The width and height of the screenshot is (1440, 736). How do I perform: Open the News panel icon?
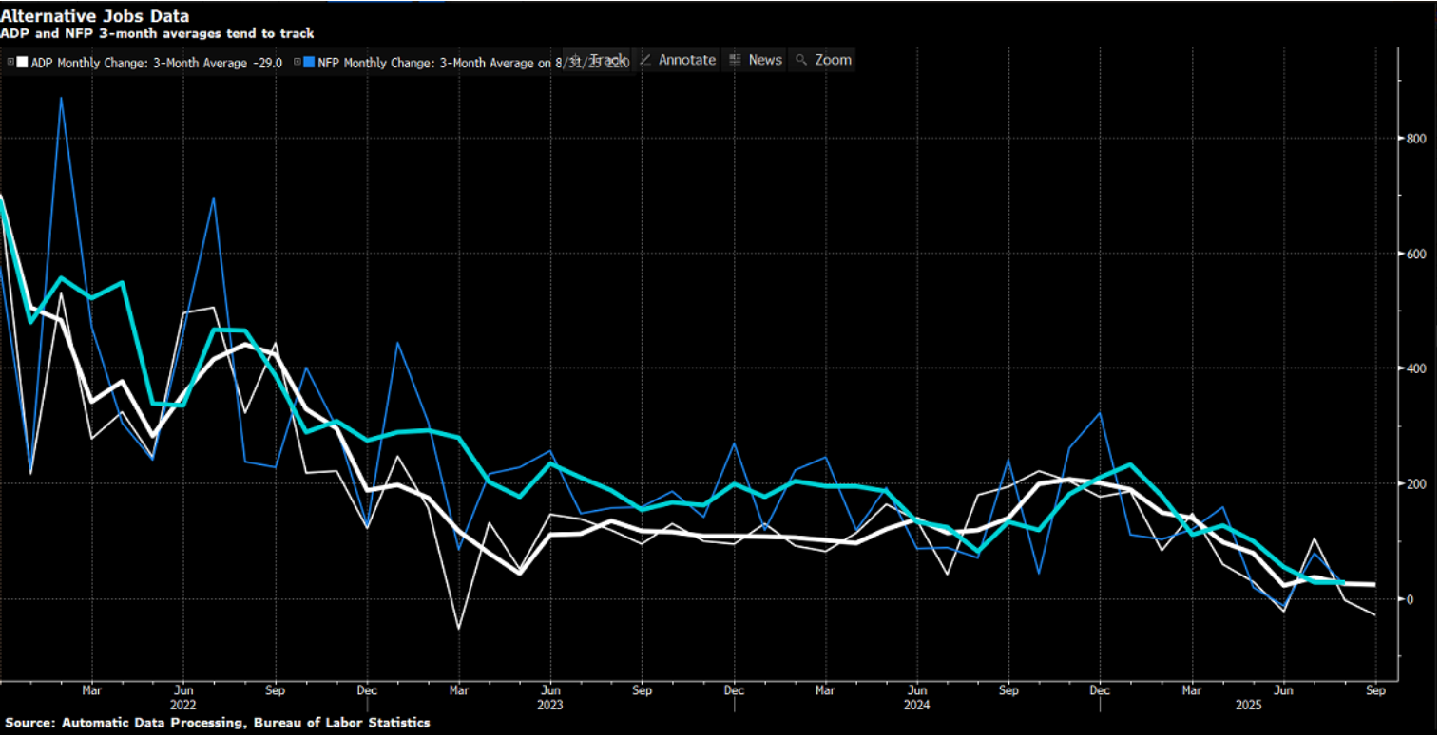(x=735, y=60)
